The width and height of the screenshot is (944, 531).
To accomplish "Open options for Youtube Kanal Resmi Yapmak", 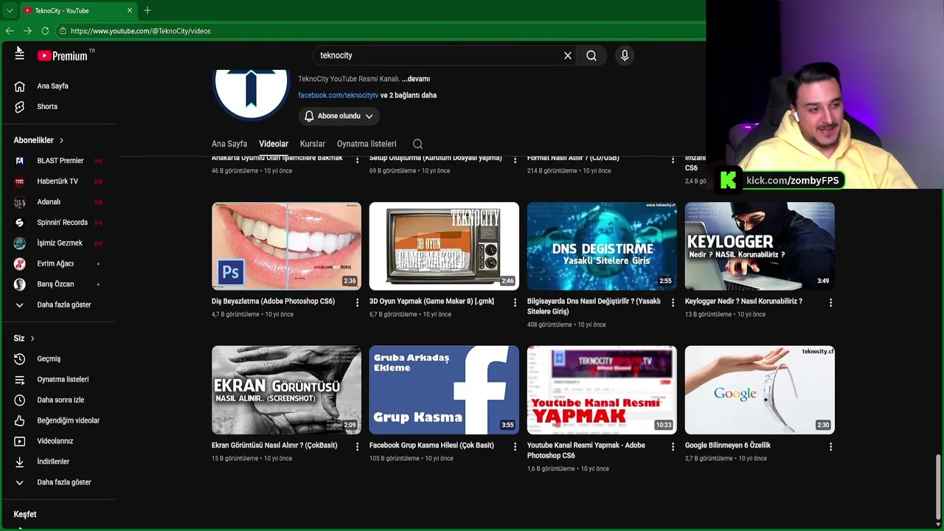I will coord(673,446).
